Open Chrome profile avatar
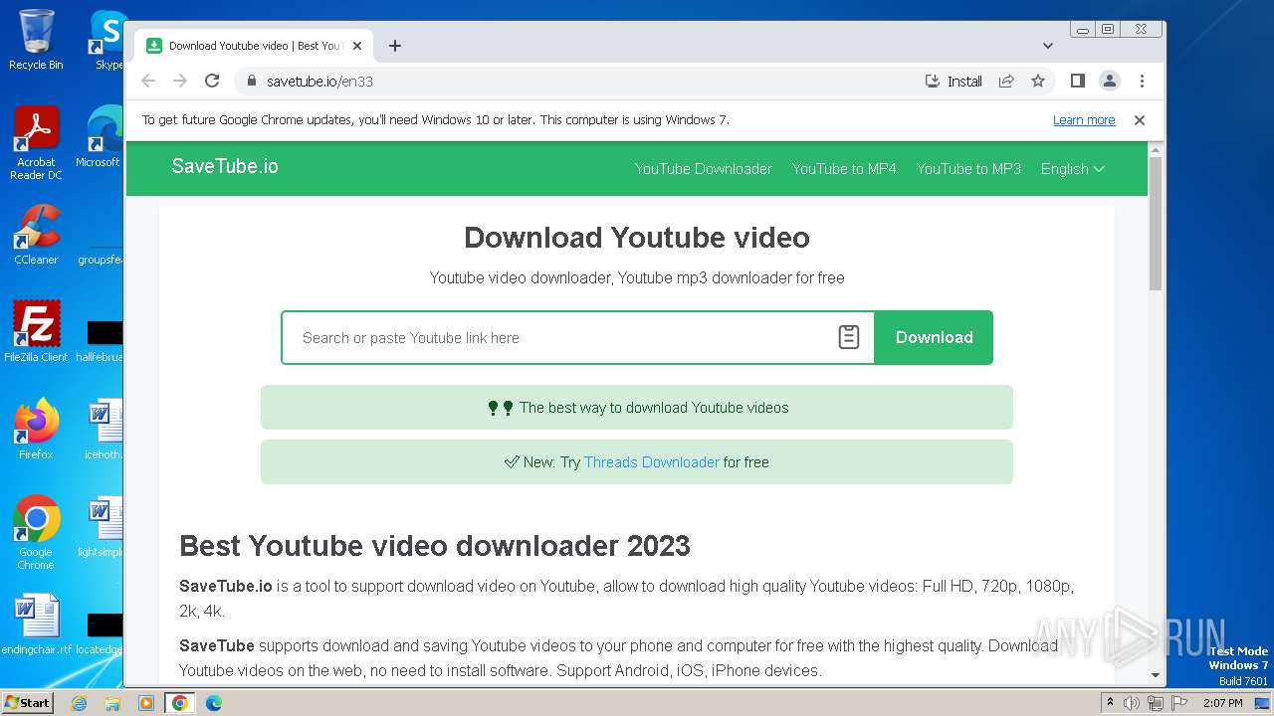Viewport: 1274px width, 716px height. point(1110,82)
